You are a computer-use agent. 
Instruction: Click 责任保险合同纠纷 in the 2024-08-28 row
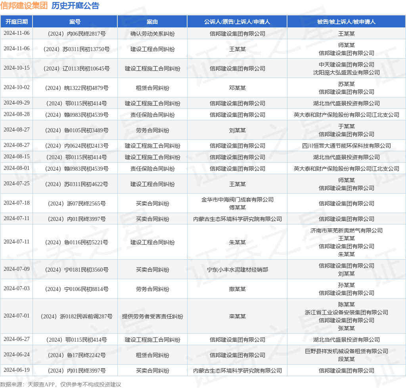tap(152, 115)
